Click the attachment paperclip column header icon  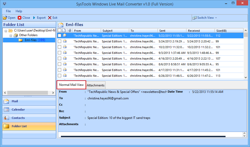[x=70, y=30]
